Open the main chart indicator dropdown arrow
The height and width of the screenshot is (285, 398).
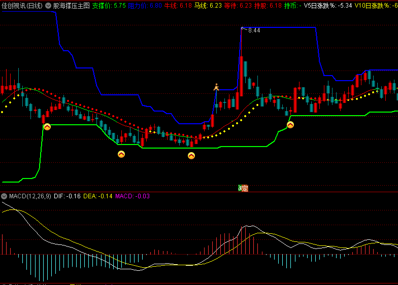point(48,6)
